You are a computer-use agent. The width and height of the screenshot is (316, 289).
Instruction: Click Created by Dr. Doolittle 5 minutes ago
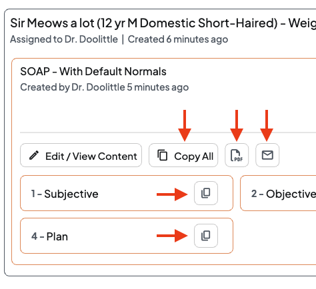pyautogui.click(x=105, y=87)
